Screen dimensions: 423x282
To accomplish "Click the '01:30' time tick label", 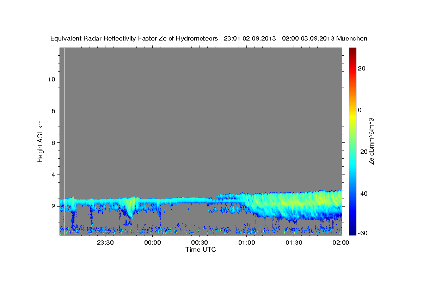I will [294, 243].
